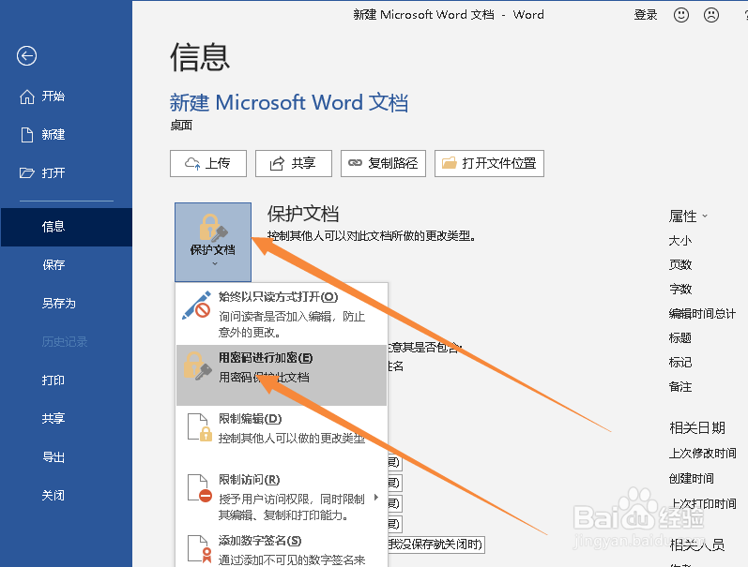Click the frown feedback icon
This screenshot has height=567, width=748.
coord(711,15)
